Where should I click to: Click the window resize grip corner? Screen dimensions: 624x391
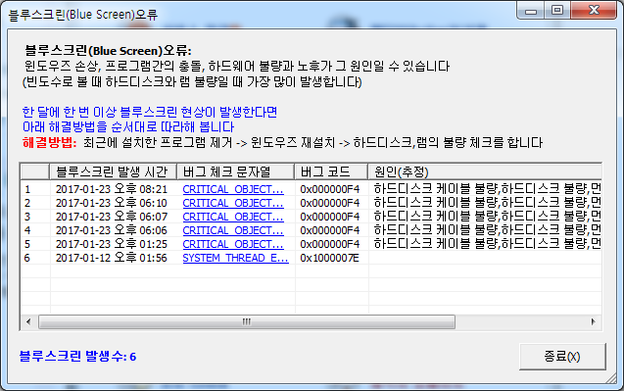click(x=611, y=378)
